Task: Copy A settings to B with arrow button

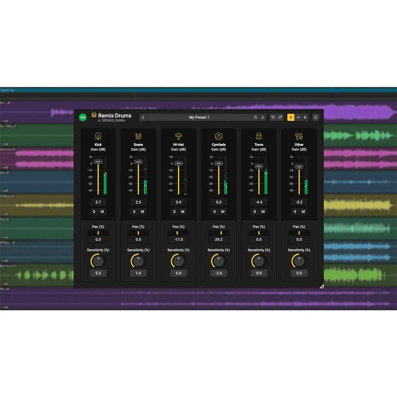Action: 298,117
